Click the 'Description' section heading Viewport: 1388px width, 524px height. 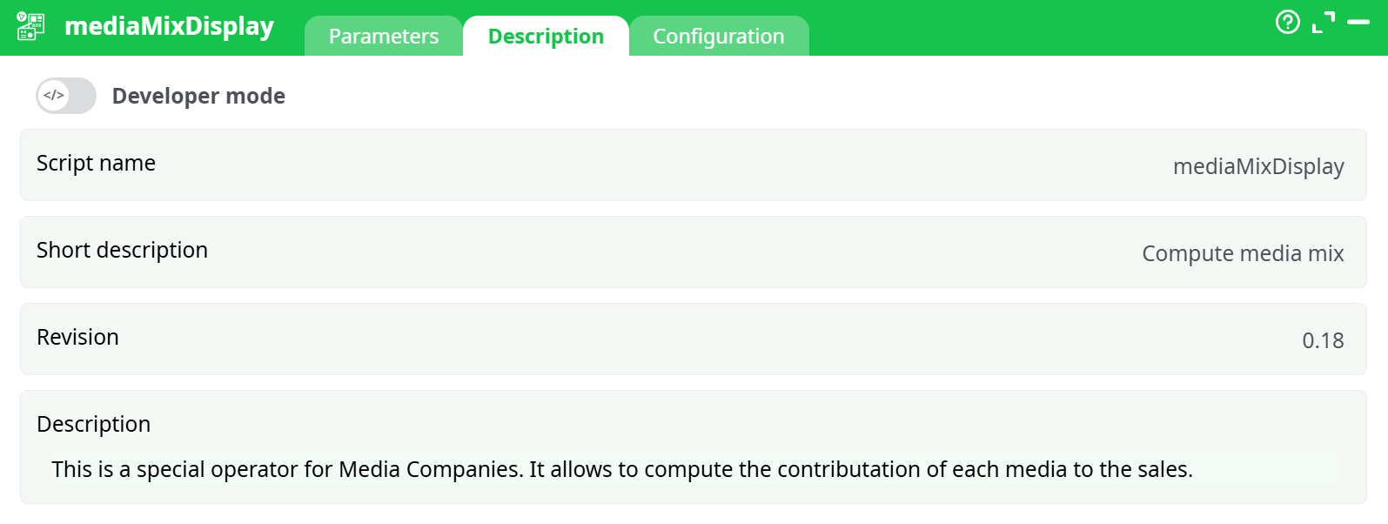pos(93,424)
